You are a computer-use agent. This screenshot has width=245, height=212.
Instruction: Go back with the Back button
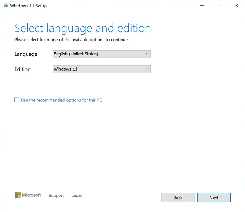(178, 198)
